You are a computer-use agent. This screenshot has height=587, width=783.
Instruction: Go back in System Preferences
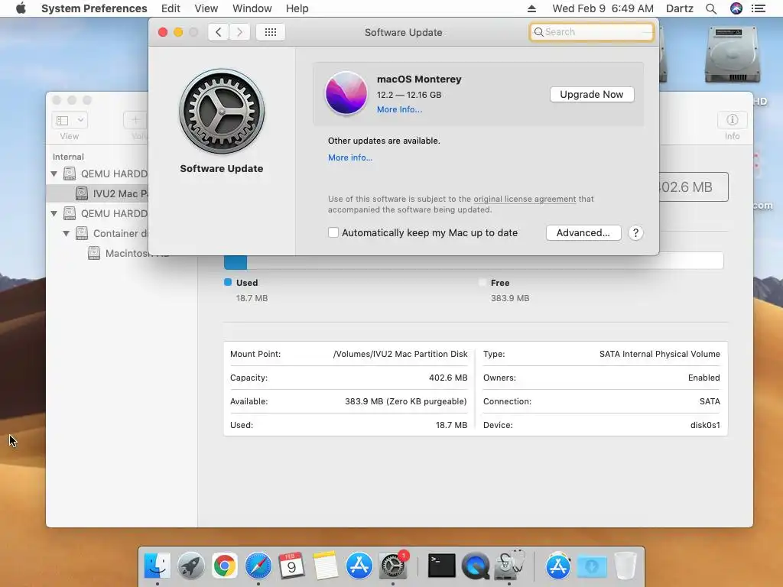(x=218, y=32)
